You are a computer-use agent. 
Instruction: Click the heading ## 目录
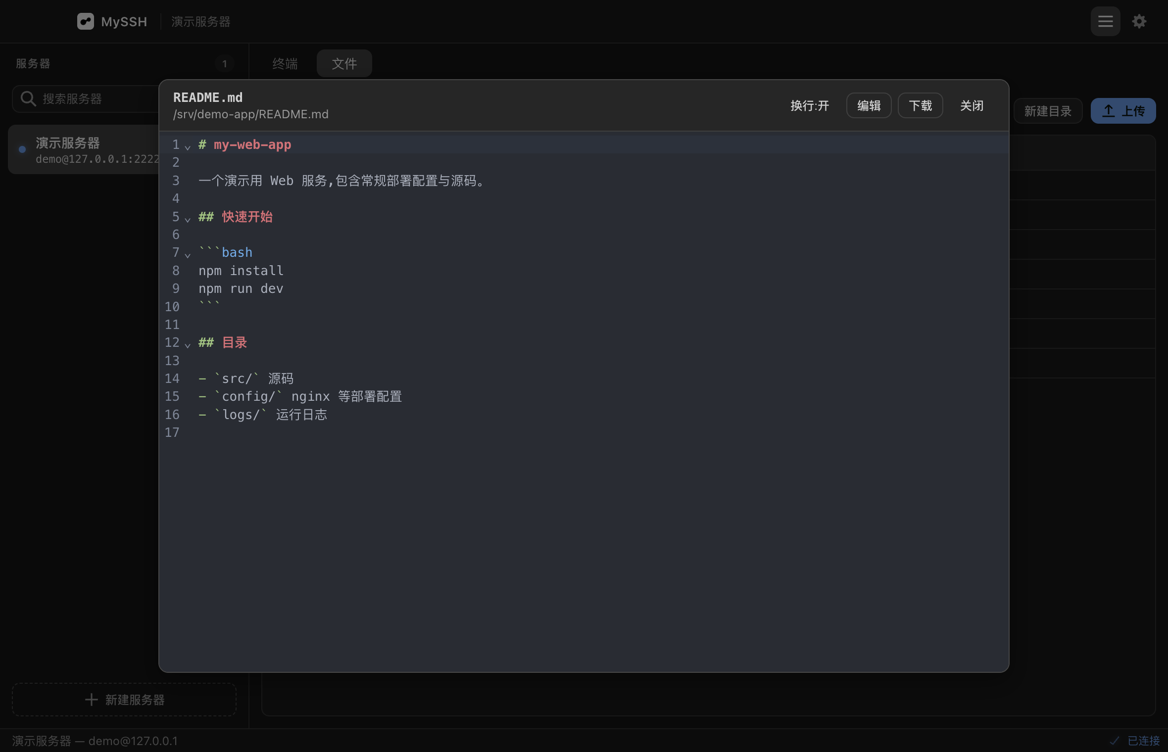tap(223, 342)
